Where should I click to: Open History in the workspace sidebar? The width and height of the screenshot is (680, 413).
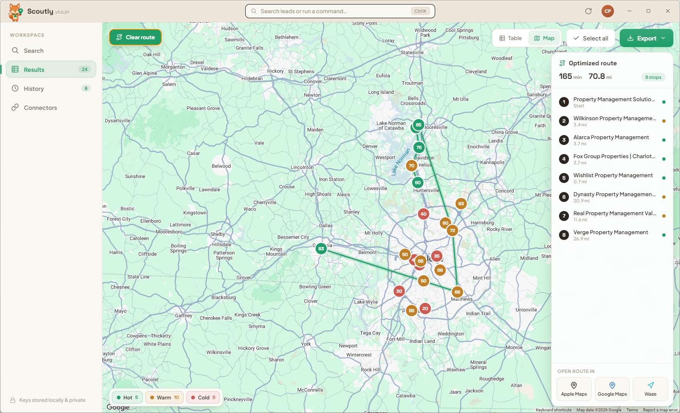tap(51, 88)
